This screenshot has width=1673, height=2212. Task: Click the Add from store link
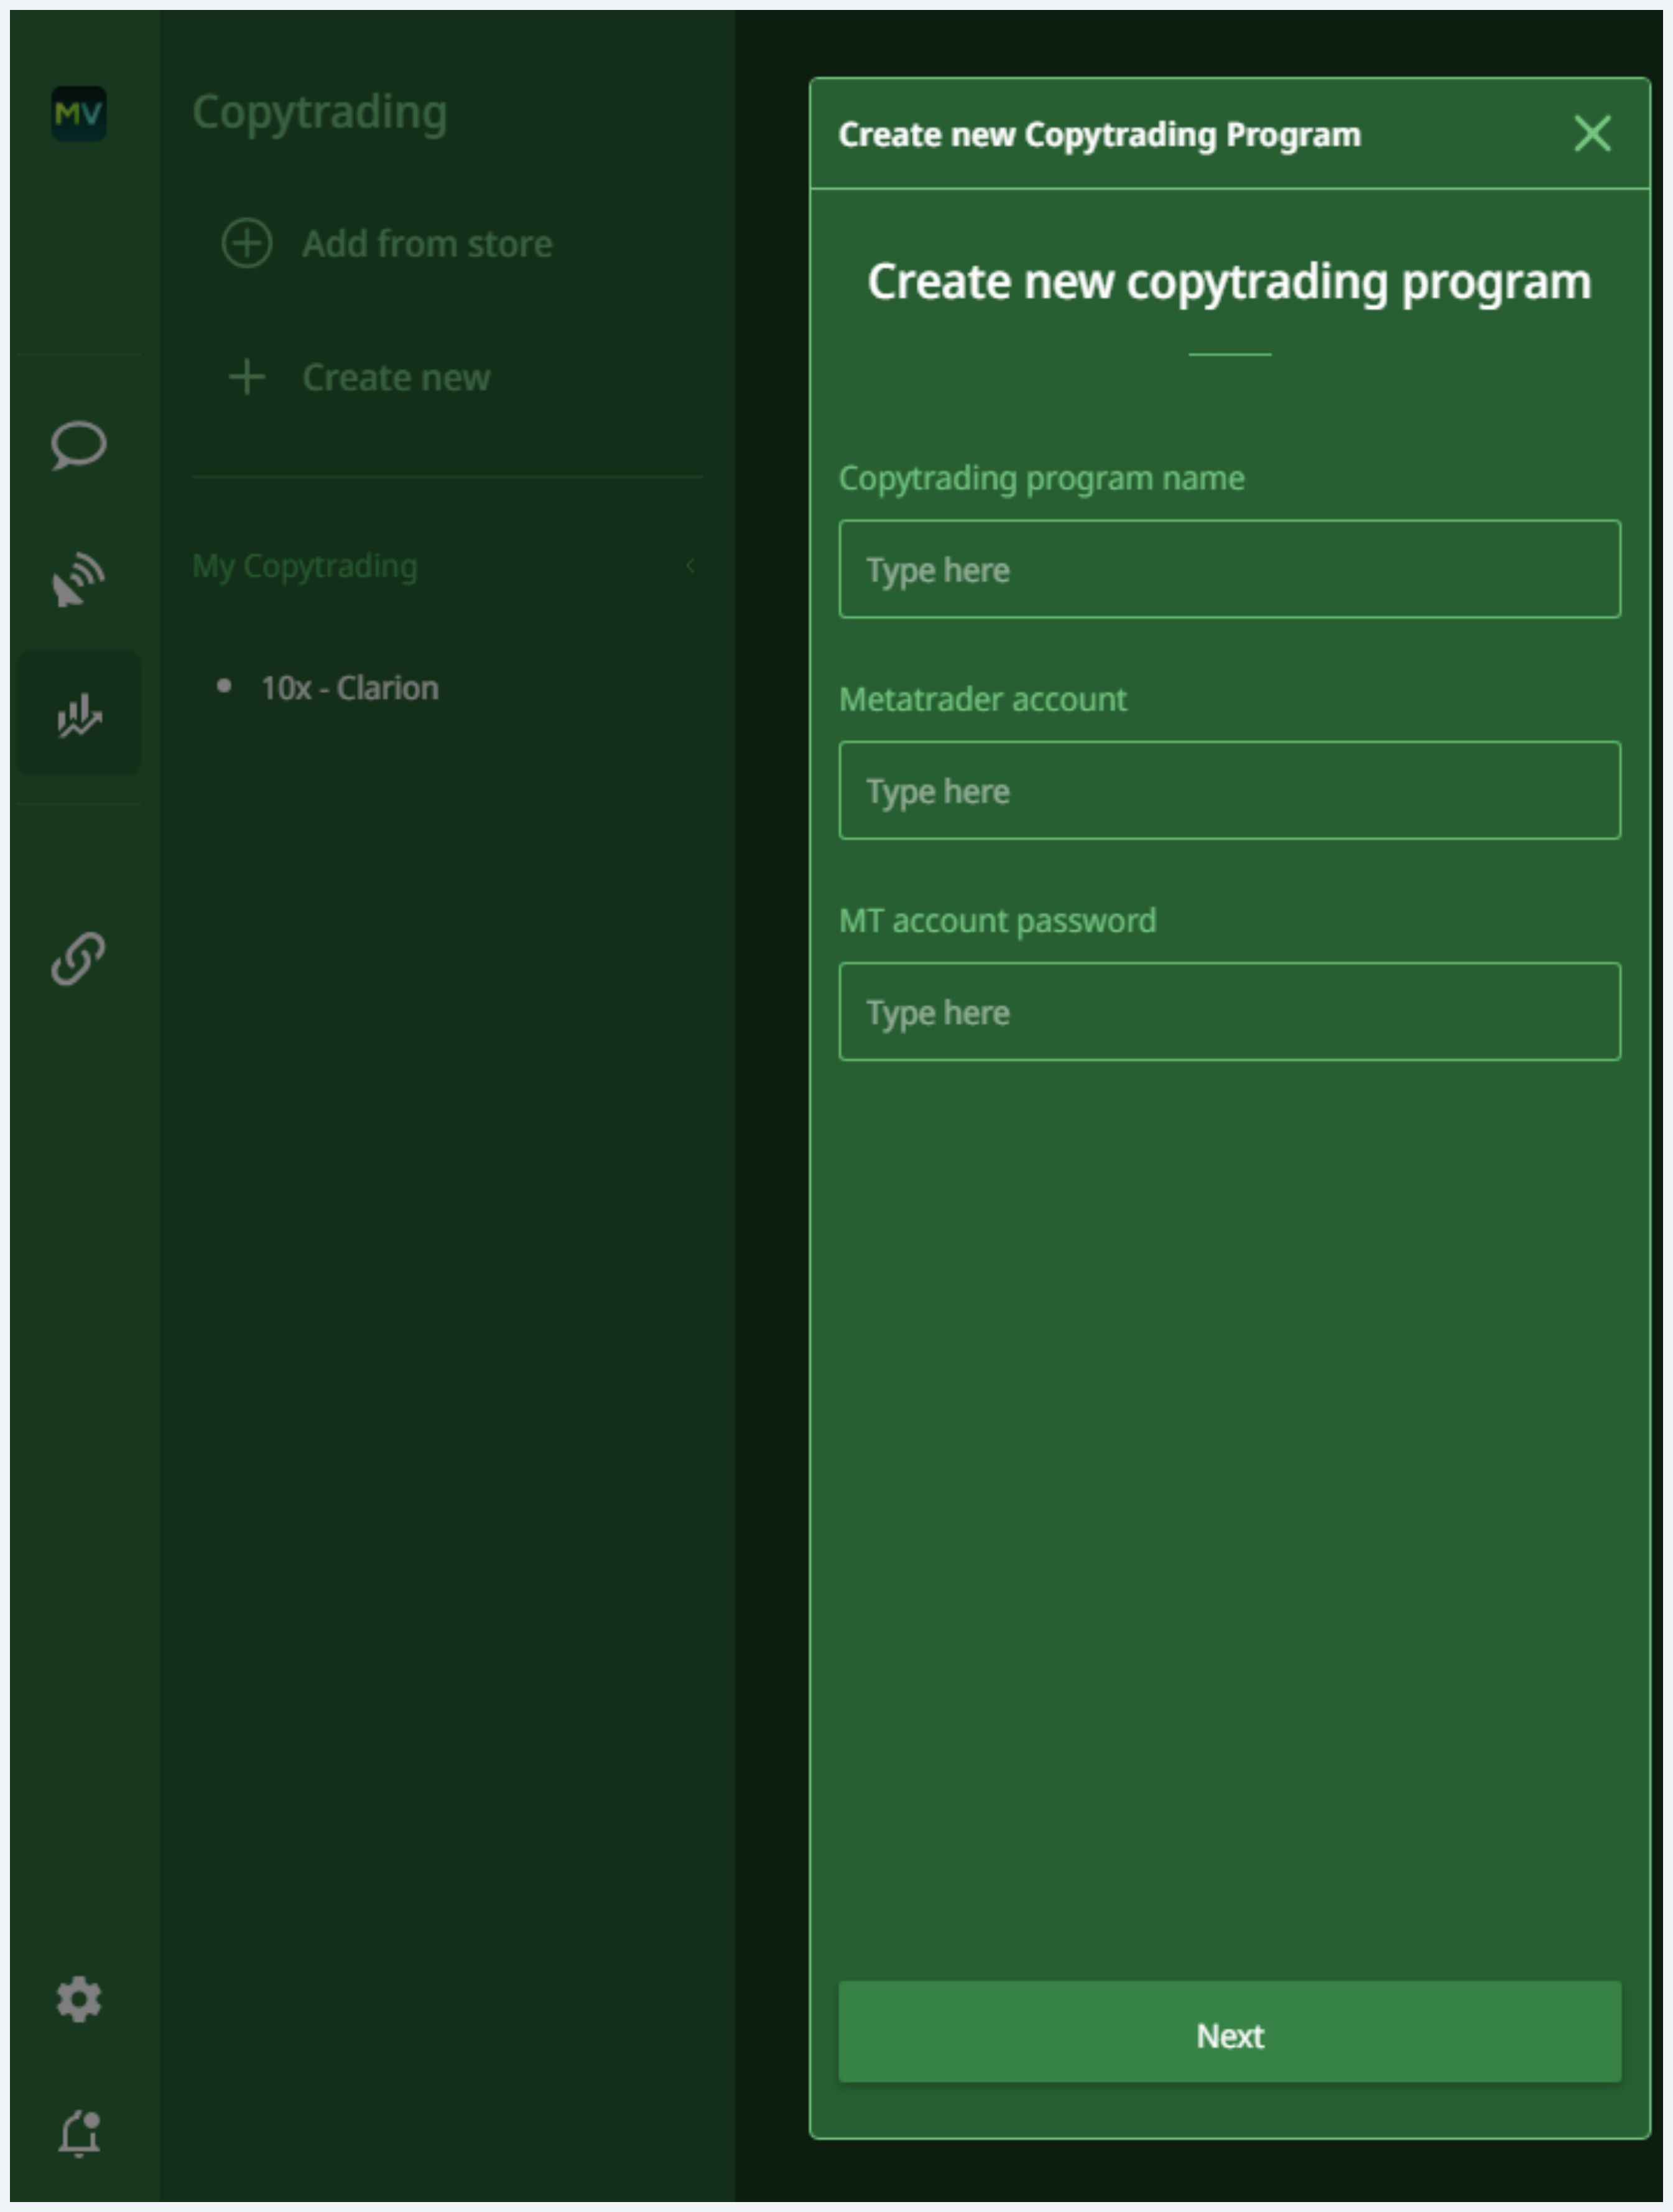tap(427, 244)
